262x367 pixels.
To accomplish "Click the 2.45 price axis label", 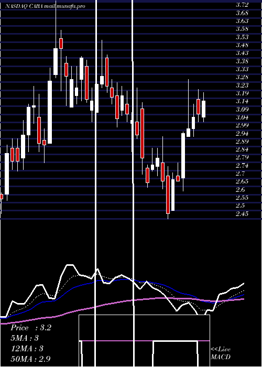I will (242, 214).
